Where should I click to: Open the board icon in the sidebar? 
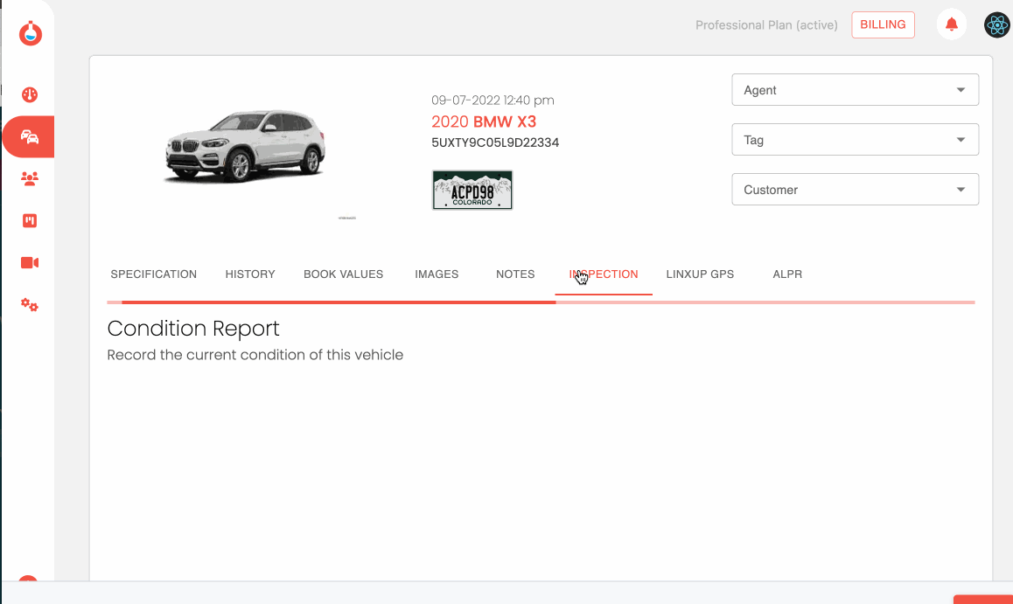tap(30, 220)
